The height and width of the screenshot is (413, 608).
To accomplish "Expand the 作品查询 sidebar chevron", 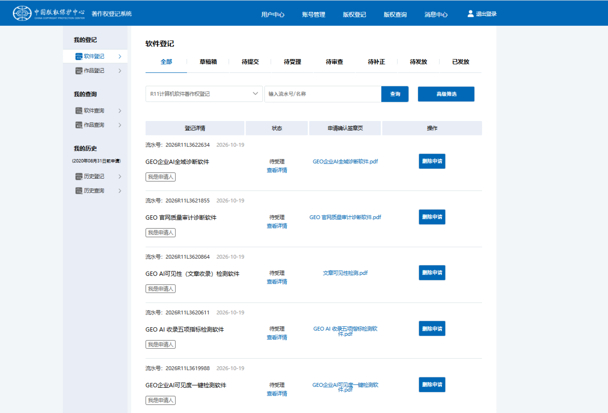I will pos(120,125).
